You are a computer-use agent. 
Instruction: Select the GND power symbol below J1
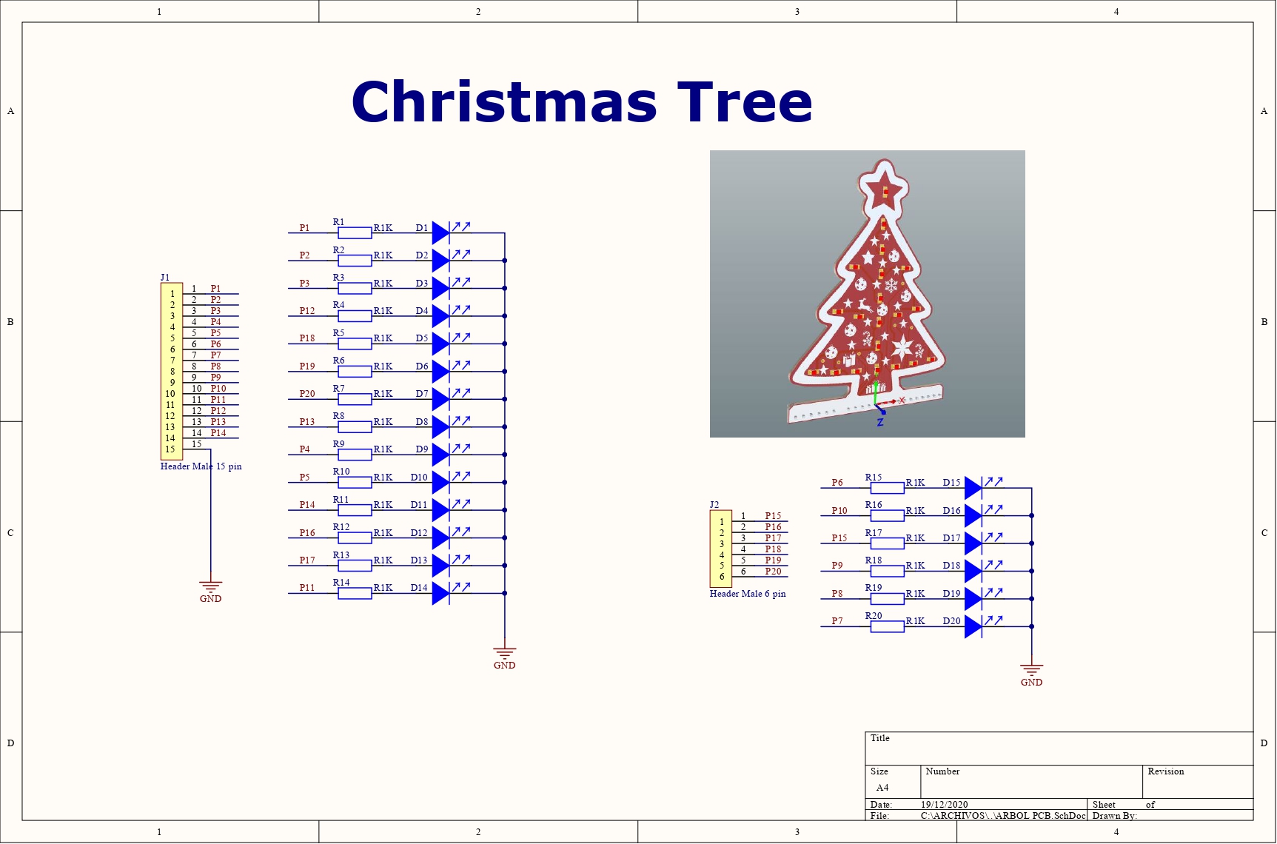212,587
